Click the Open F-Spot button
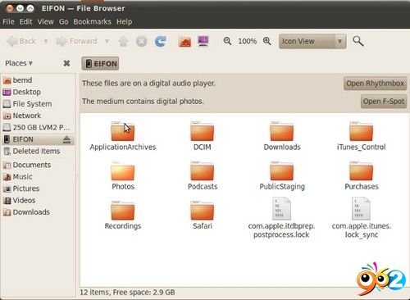This screenshot has height=300, width=410. pos(384,102)
